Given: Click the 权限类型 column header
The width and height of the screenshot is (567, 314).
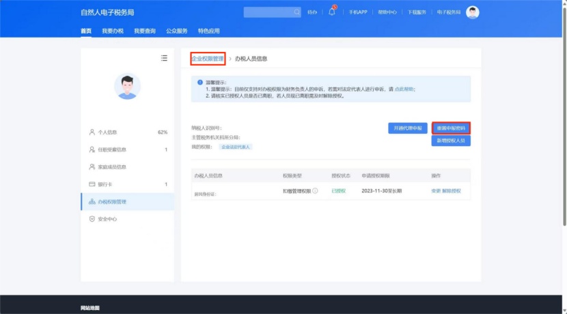Looking at the screenshot, I should [x=292, y=175].
